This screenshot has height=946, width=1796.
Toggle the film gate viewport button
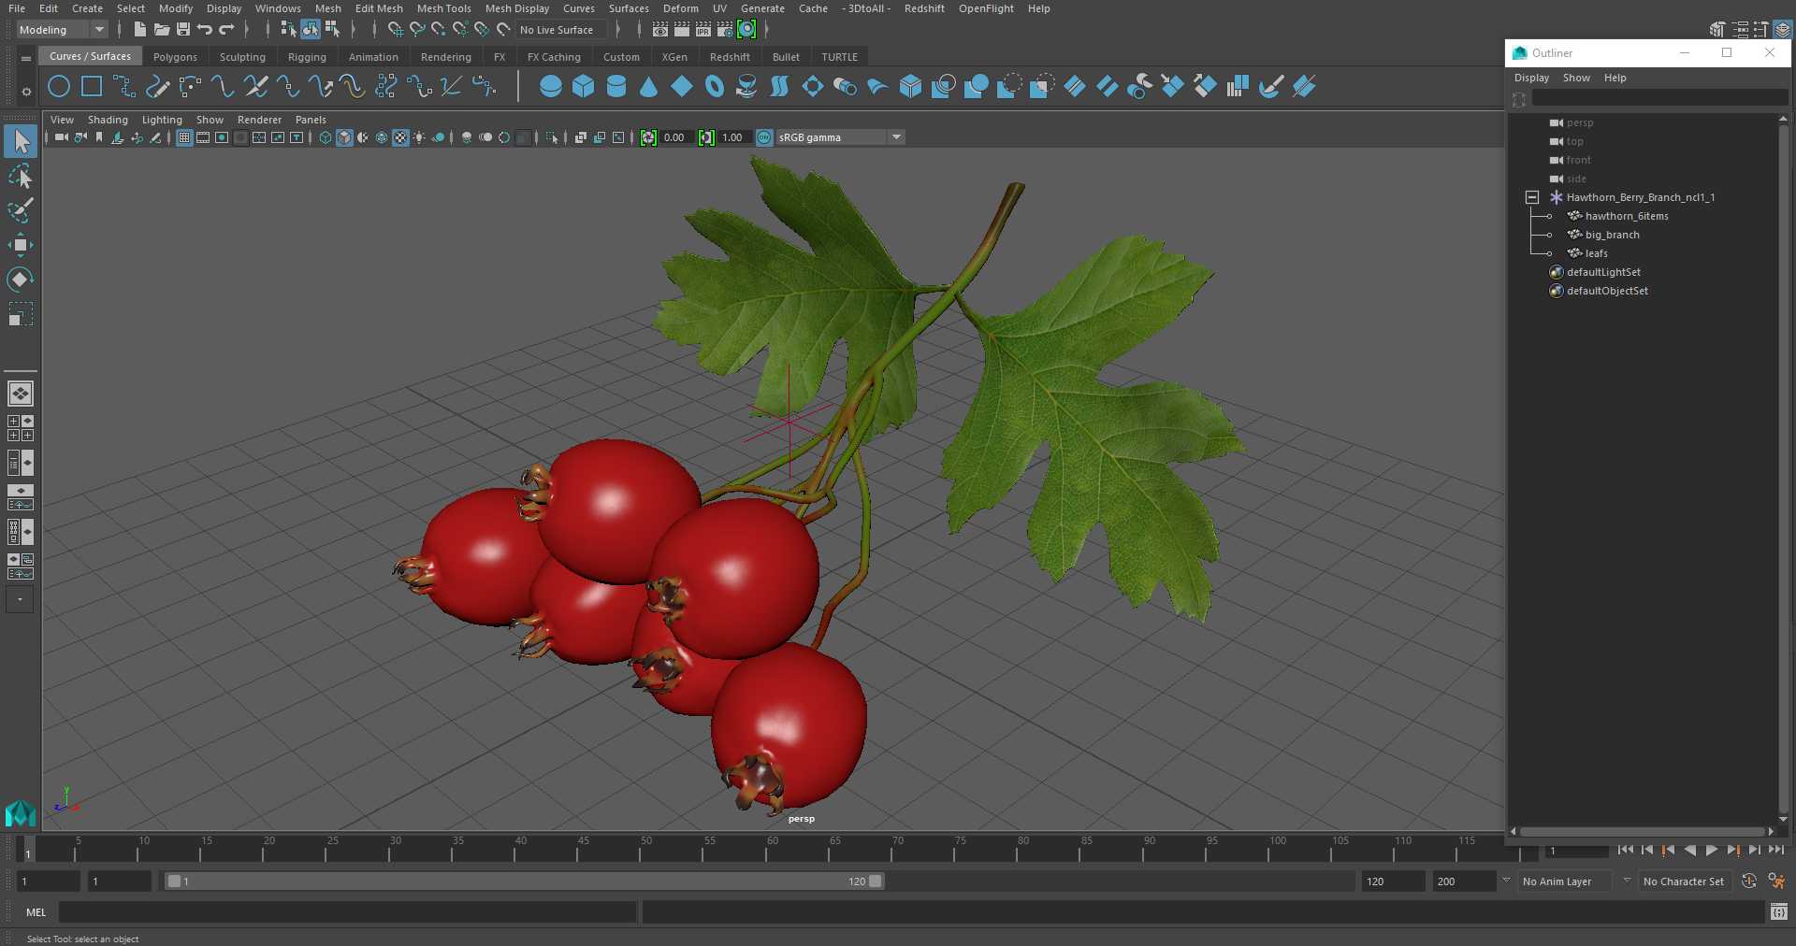203,137
